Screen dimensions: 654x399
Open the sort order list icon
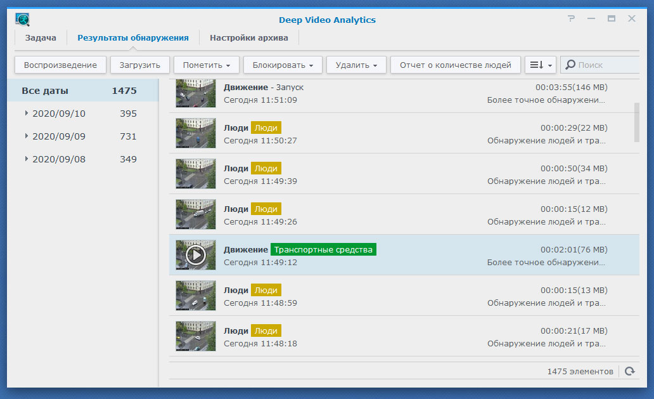coord(541,65)
